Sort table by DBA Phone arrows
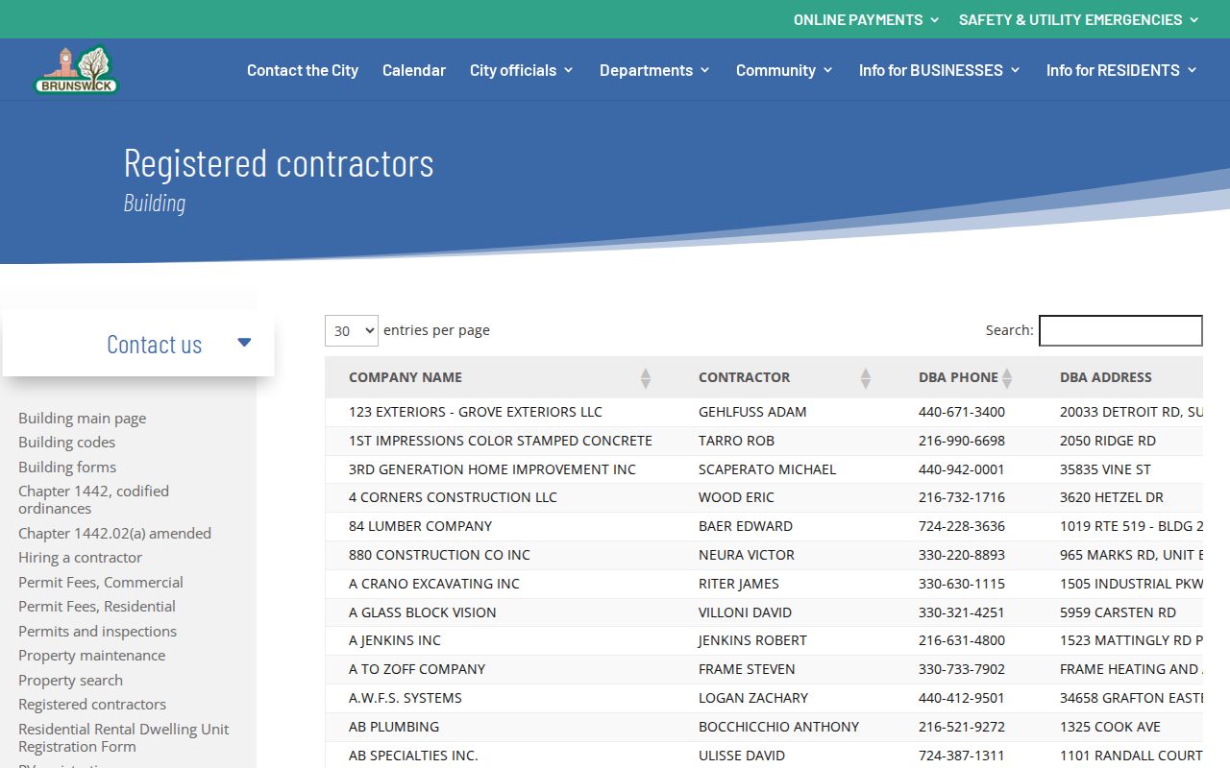 pyautogui.click(x=1006, y=378)
